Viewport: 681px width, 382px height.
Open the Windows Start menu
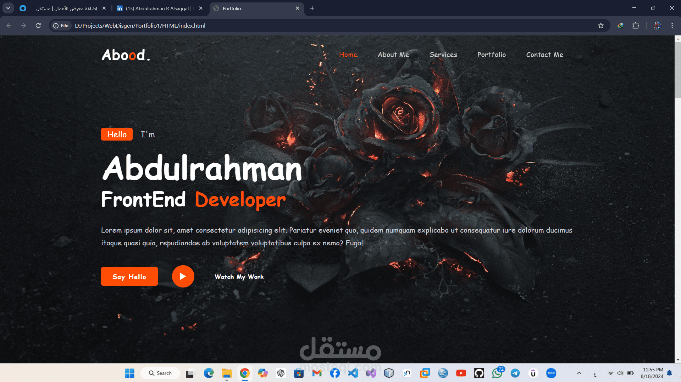(129, 373)
